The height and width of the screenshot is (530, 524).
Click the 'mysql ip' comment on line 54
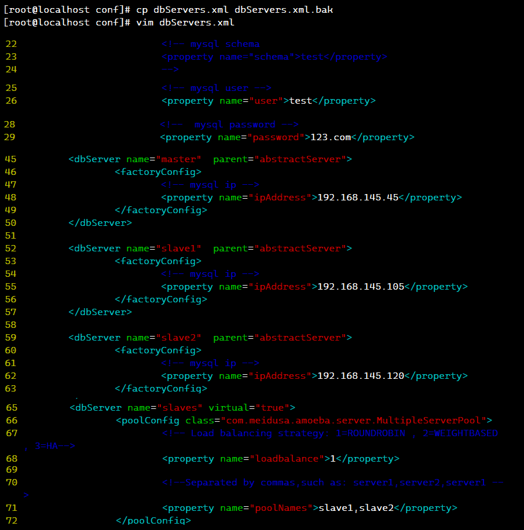210,274
